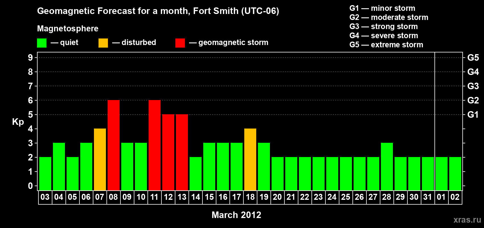Click the orange disturbed legend swatch

(103, 43)
